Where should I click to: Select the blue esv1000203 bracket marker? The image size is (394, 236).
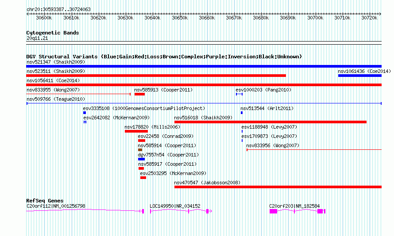click(239, 94)
